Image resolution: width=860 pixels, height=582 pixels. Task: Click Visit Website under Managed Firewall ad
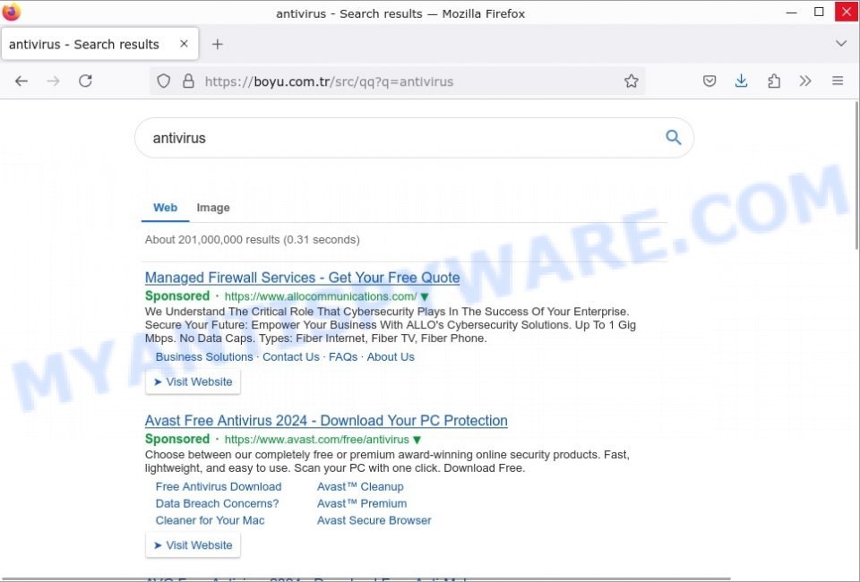click(193, 381)
